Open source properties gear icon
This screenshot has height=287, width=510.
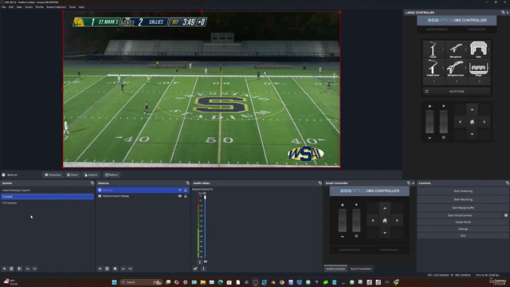[115, 269]
